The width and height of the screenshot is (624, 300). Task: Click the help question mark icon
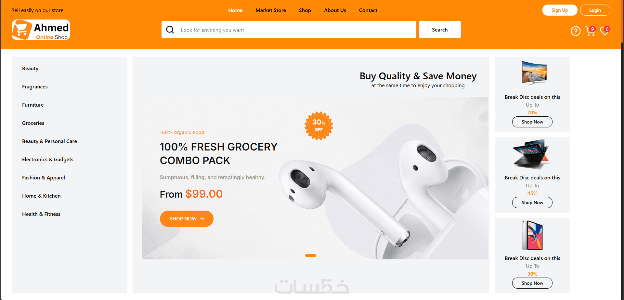coord(576,31)
